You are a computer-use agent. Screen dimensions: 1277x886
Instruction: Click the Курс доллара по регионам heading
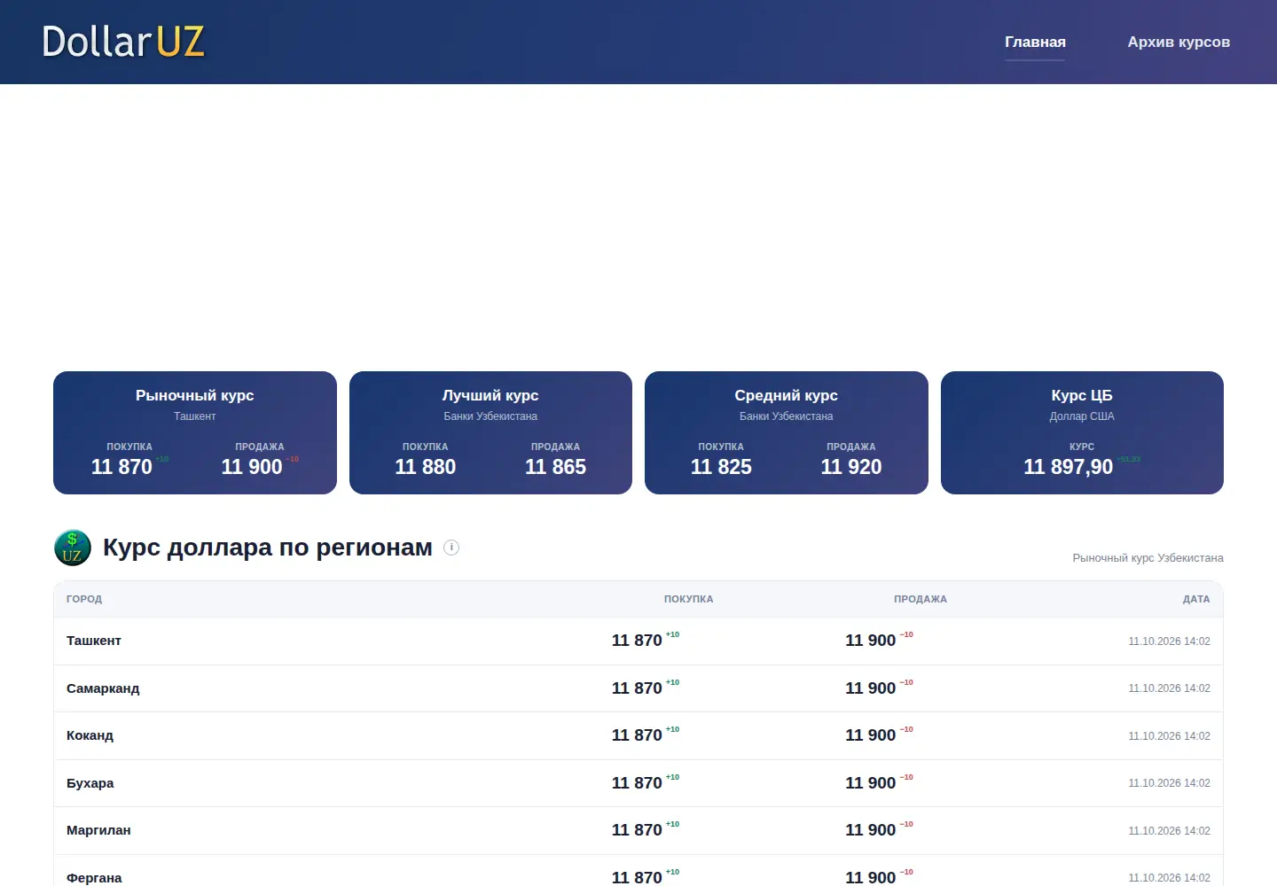pos(268,548)
